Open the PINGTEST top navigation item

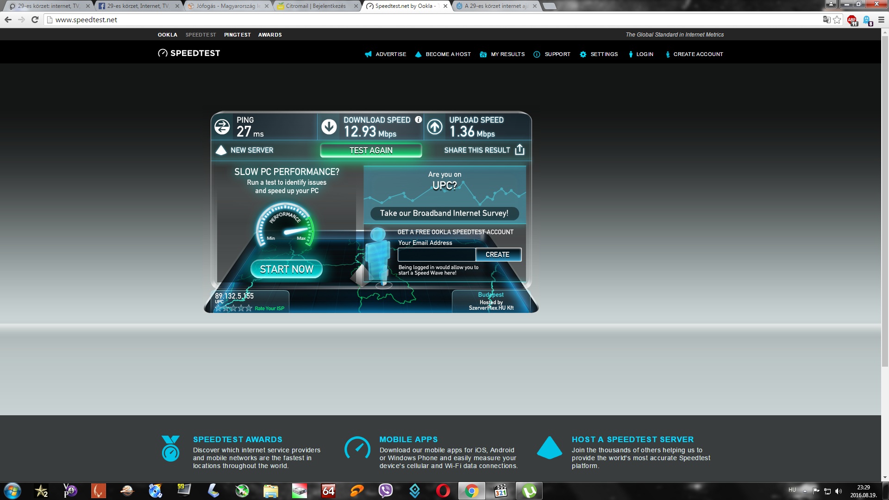click(237, 35)
